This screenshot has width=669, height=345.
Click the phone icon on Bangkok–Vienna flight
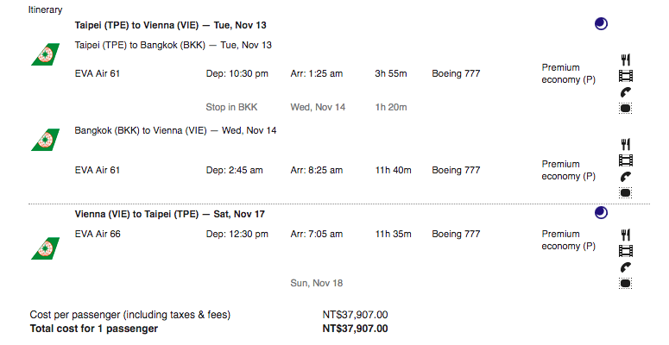coord(626,177)
